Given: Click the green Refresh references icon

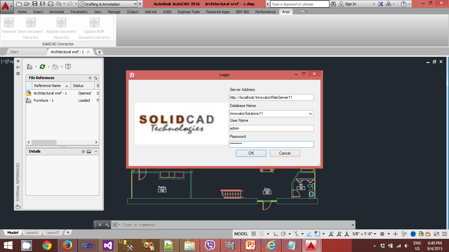Looking at the screenshot, I should click(x=42, y=67).
